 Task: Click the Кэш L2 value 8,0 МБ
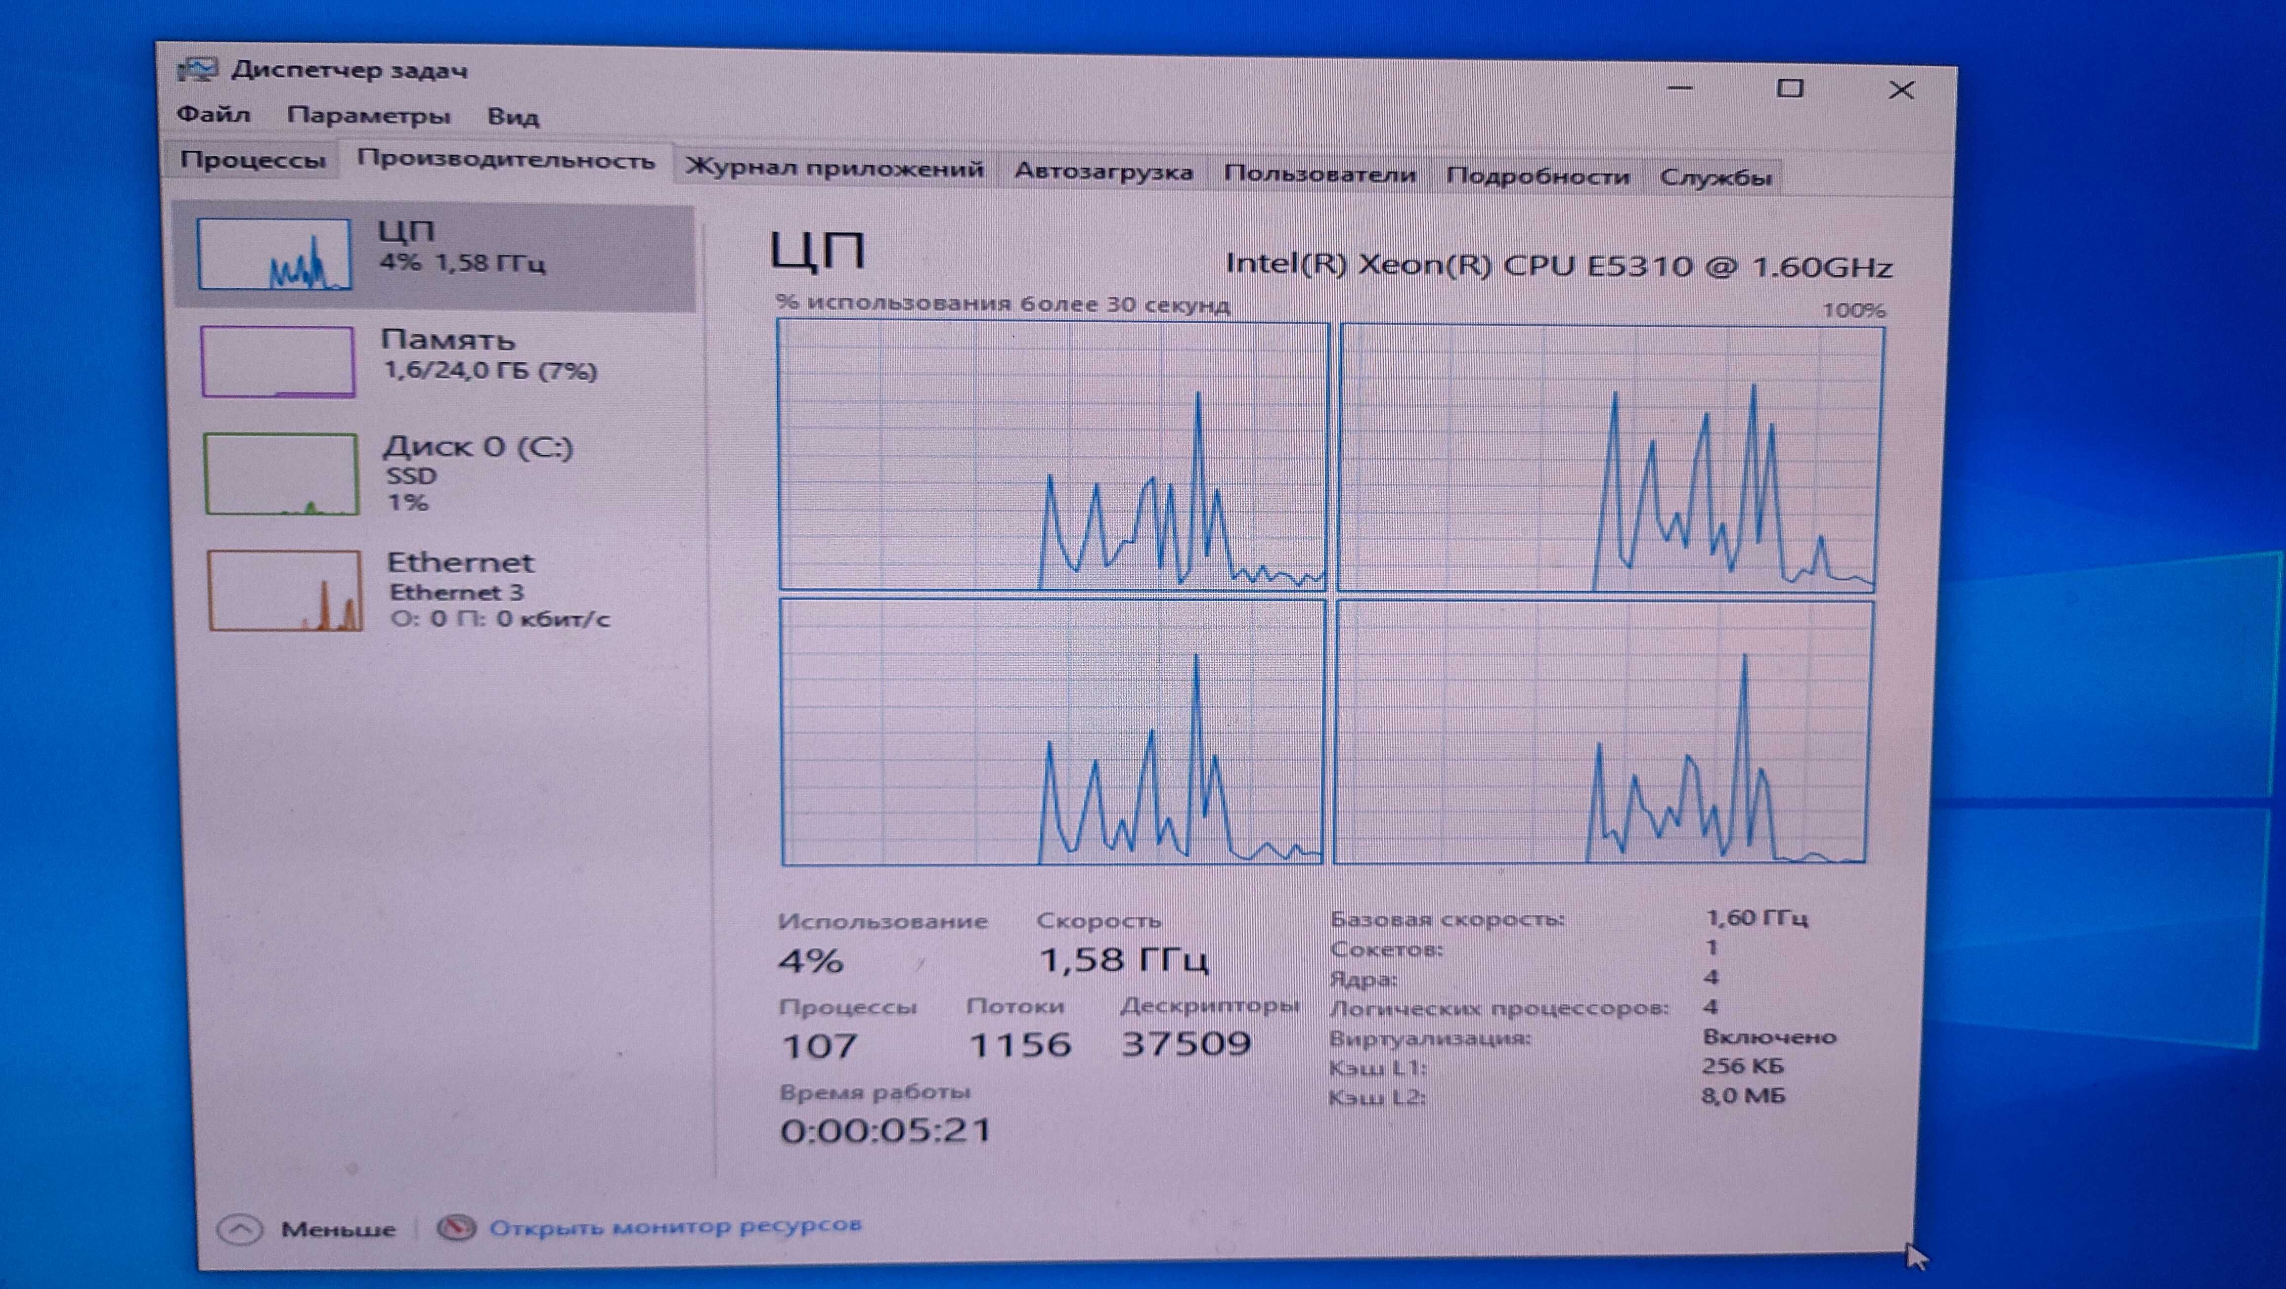pos(1743,1096)
